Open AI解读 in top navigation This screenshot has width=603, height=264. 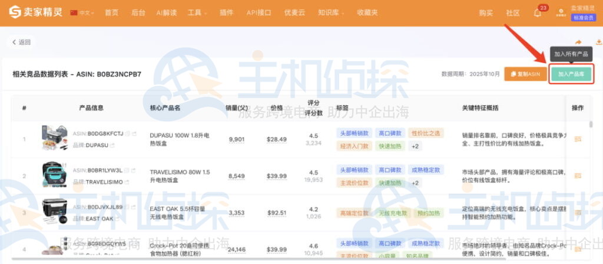tap(167, 13)
